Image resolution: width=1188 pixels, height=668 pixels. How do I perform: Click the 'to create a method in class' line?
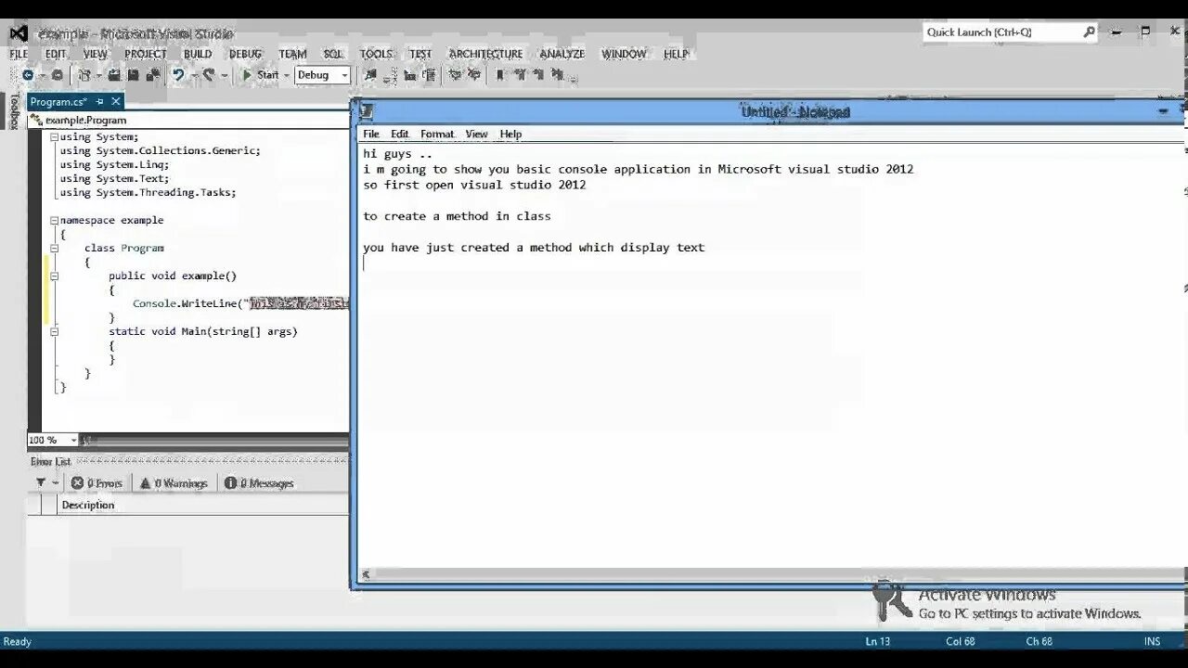[x=457, y=216]
